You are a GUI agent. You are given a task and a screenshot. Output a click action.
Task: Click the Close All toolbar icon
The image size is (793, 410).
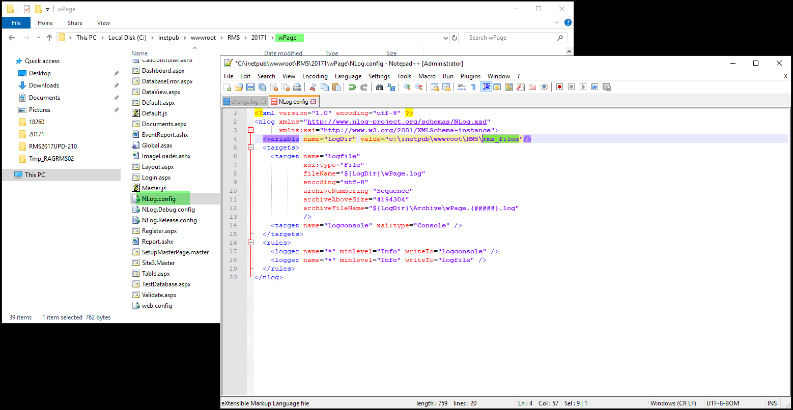coord(286,87)
